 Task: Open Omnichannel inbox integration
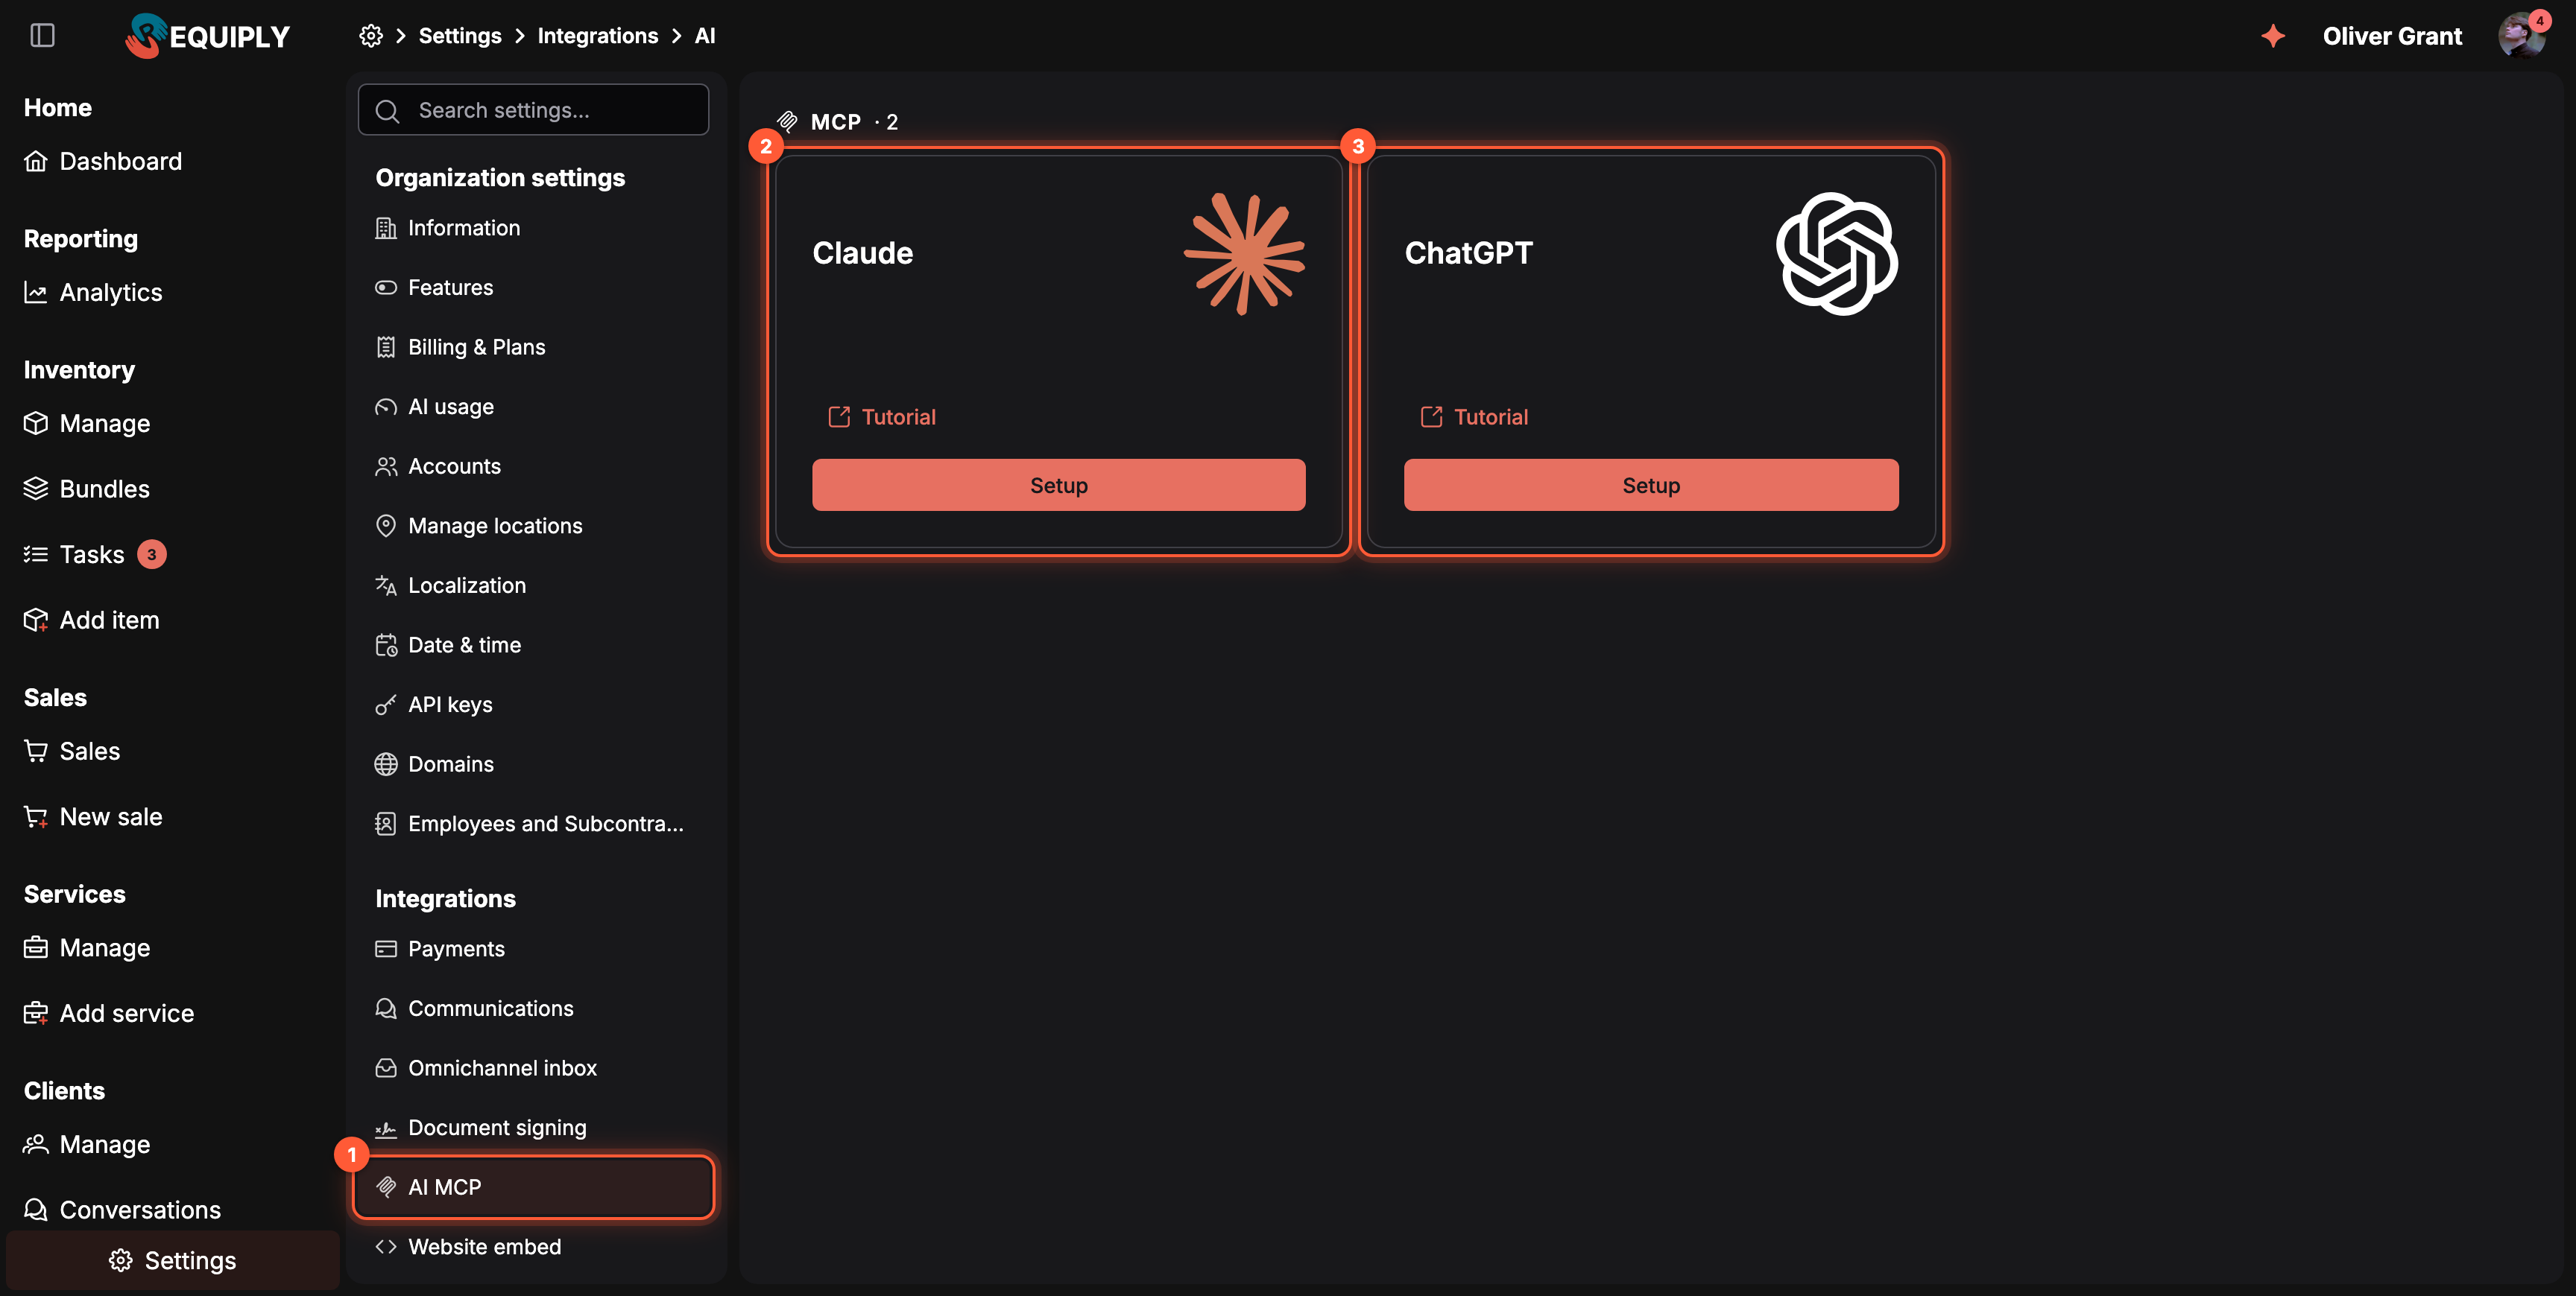[x=486, y=1068]
